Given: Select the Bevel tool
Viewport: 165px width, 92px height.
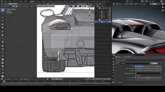Looking at the screenshot, I should [x=3, y=49].
